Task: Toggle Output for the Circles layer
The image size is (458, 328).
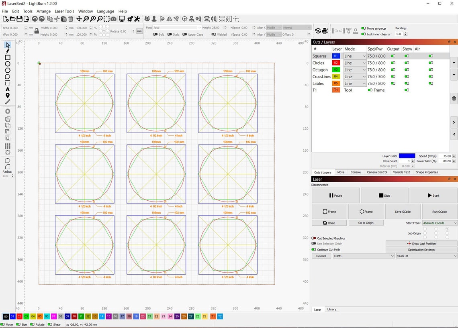Action: pyautogui.click(x=393, y=63)
